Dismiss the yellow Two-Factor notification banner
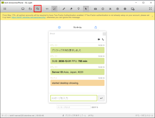Screen dimensions: 155x118 153,16
